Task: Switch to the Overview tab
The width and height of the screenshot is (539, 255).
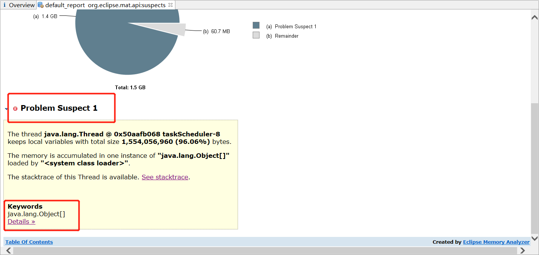Action: click(x=21, y=5)
